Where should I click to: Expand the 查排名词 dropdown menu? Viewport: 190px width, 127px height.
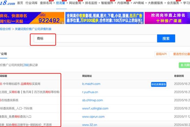(x=47, y=3)
